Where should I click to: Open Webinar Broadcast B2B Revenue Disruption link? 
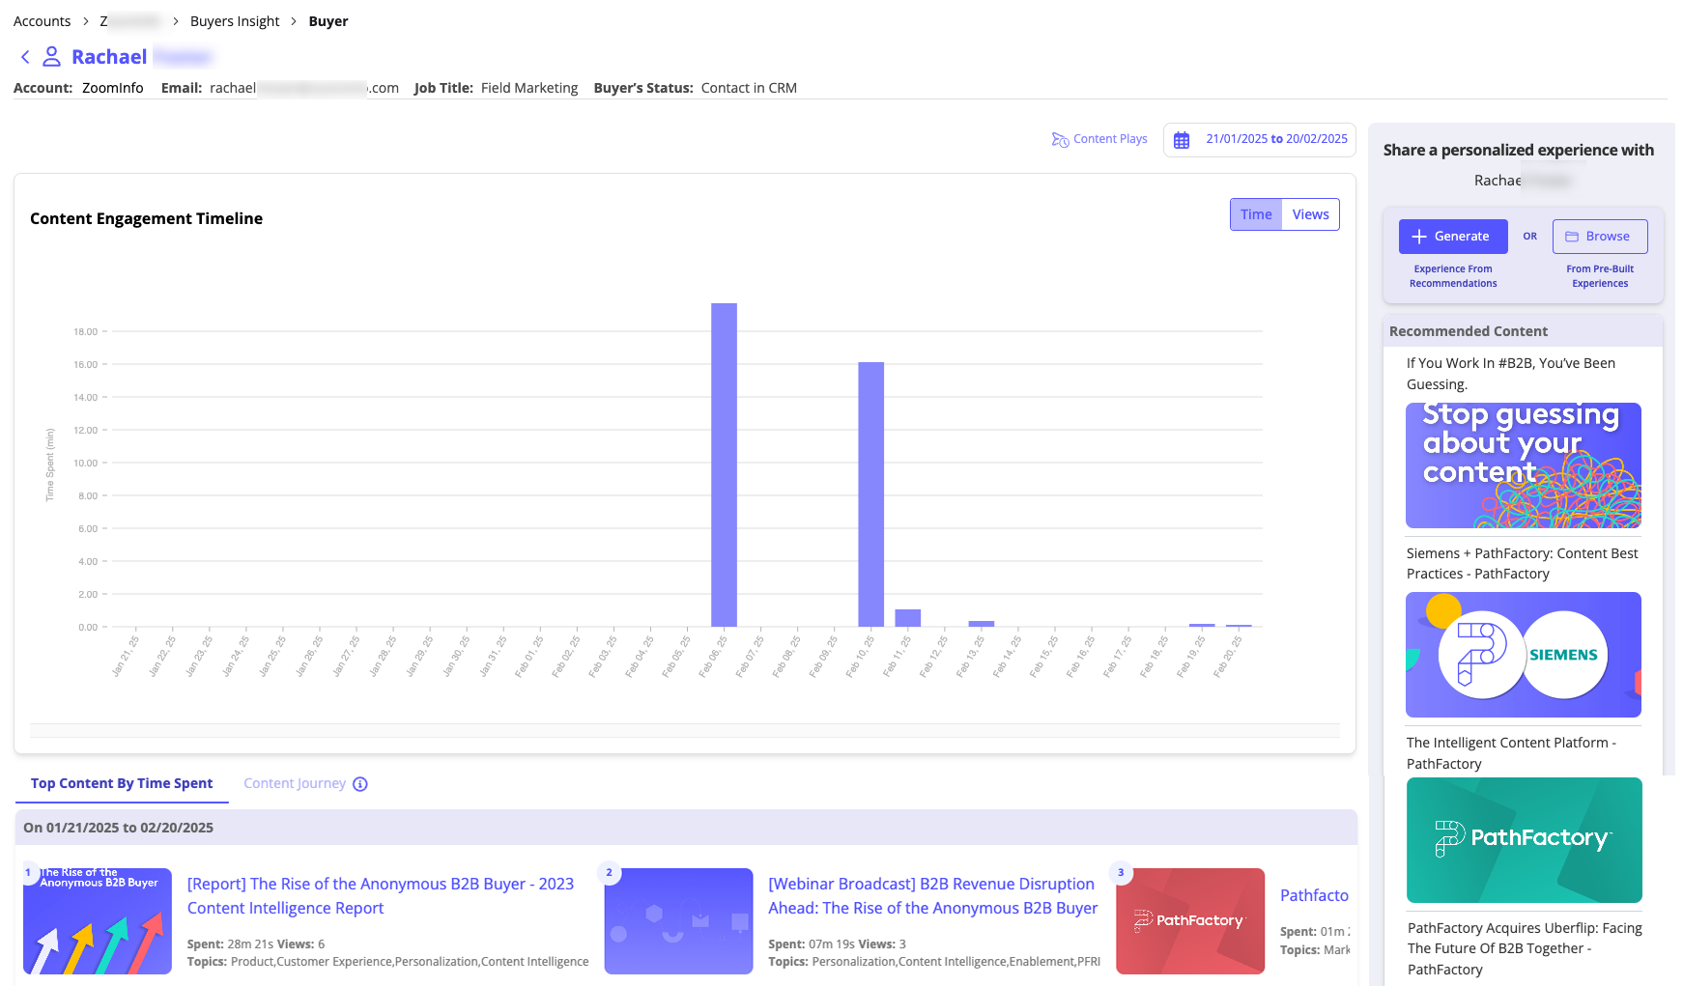(932, 895)
